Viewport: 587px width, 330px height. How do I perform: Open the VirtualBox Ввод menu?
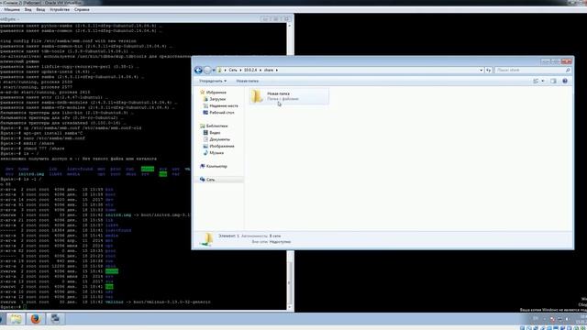40,9
